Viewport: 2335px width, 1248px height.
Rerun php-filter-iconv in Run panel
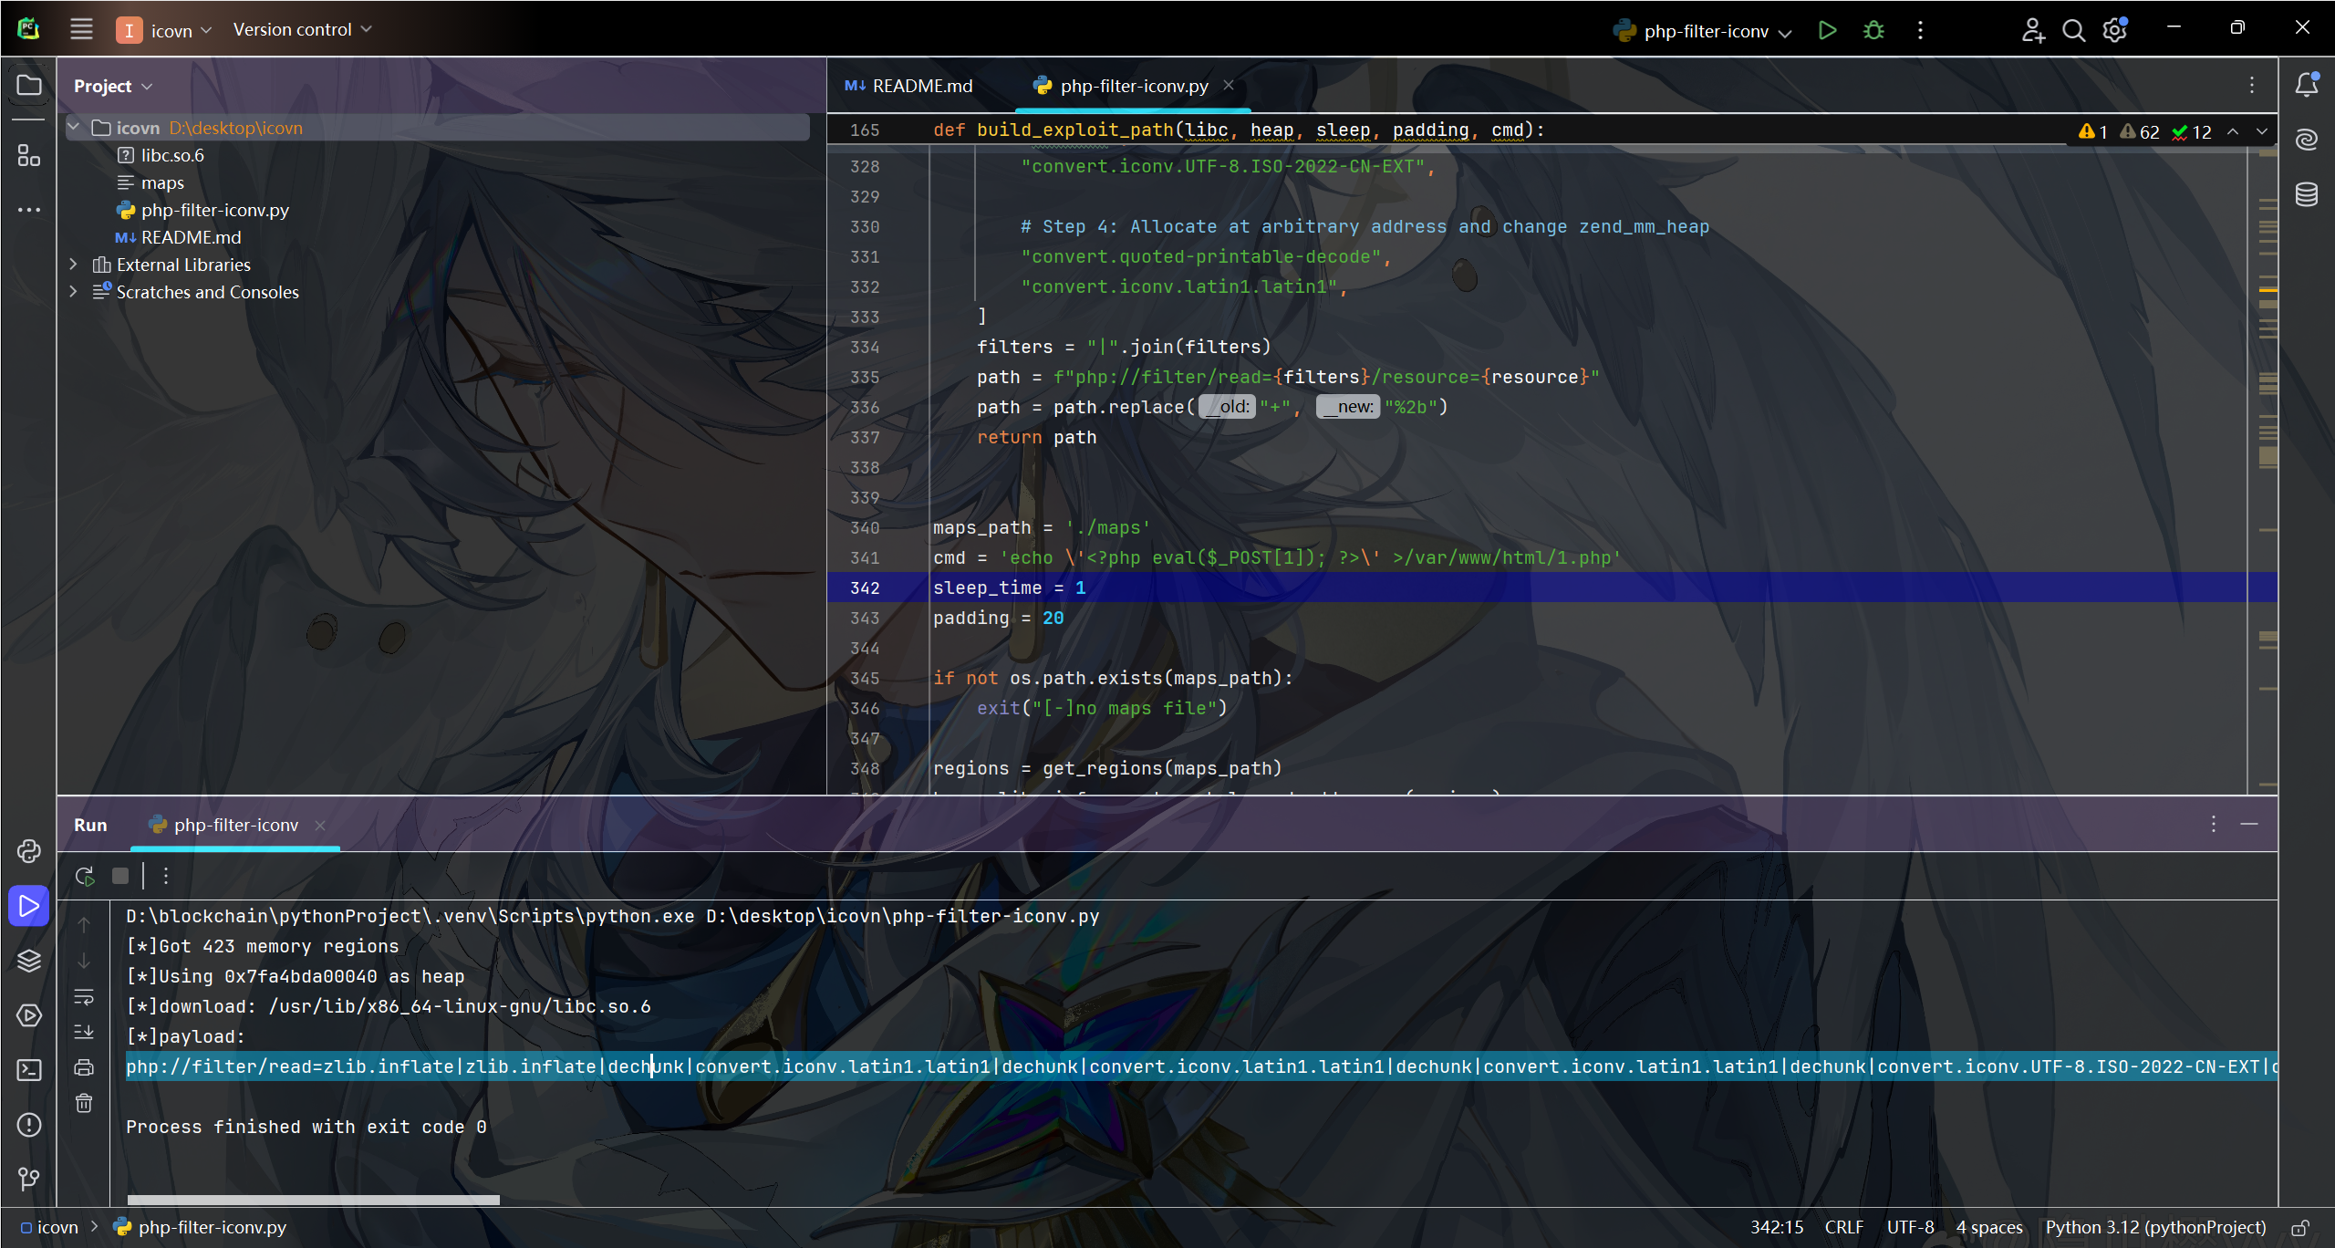[85, 876]
